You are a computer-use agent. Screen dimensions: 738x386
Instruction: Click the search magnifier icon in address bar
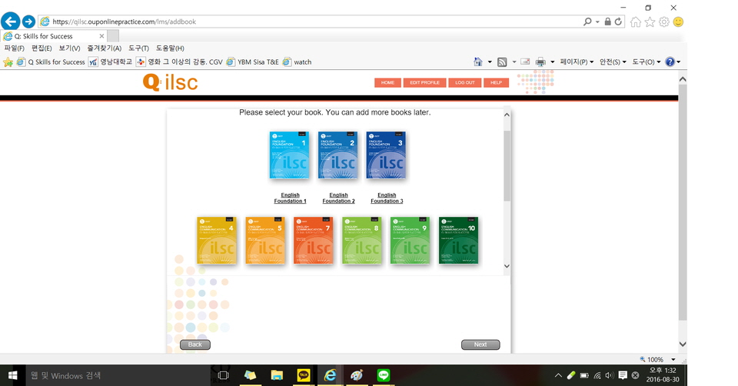(x=587, y=22)
